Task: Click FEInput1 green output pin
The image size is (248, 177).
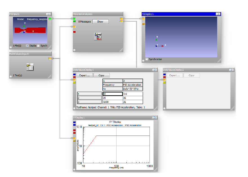Action: [x=50, y=19]
